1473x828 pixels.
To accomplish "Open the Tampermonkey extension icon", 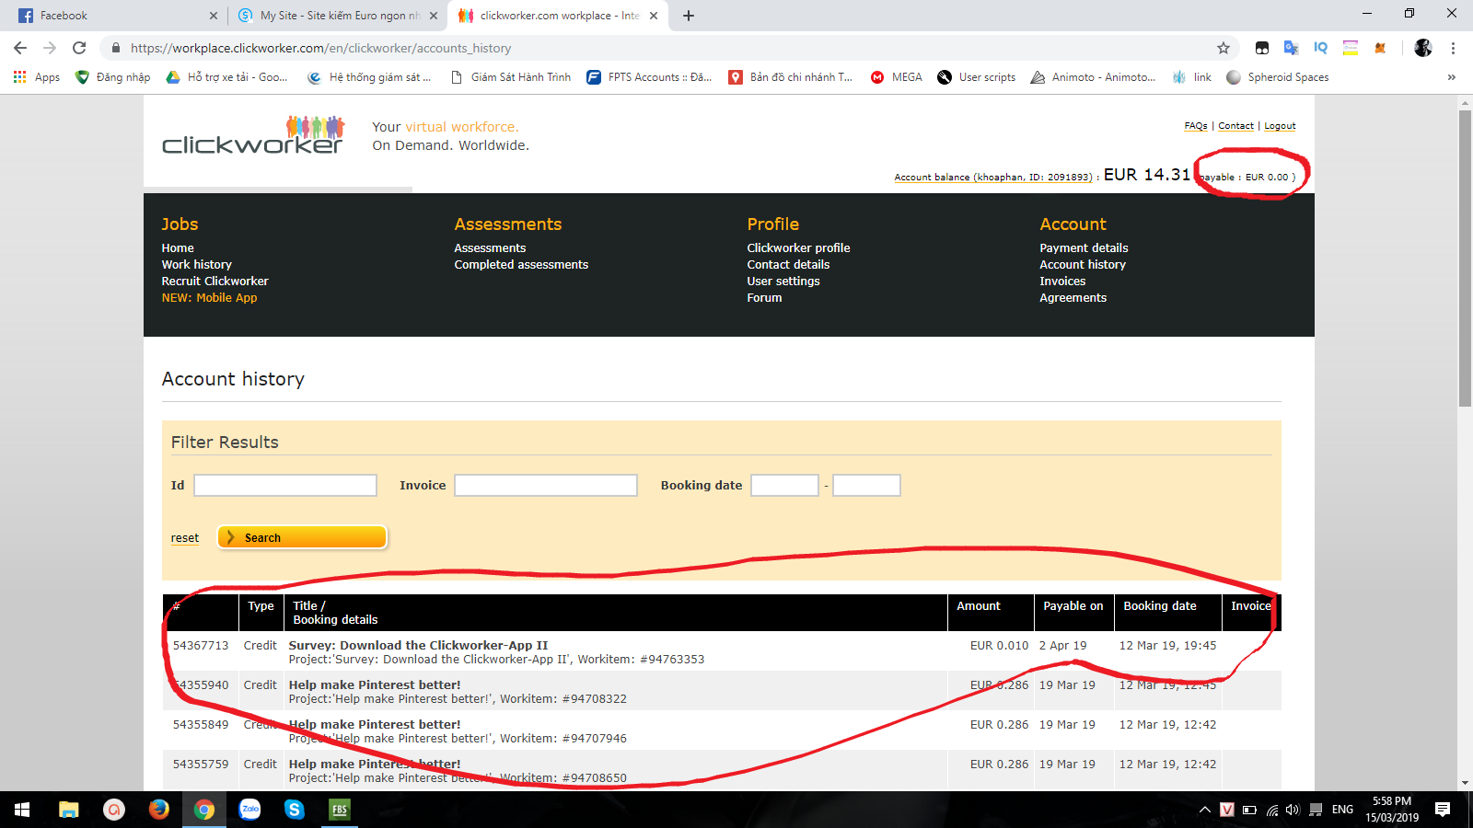I will tap(1262, 48).
